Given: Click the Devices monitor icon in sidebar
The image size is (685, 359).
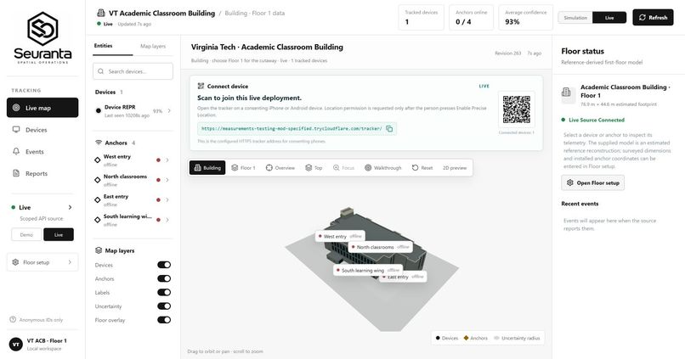Looking at the screenshot, I should pyautogui.click(x=16, y=130).
